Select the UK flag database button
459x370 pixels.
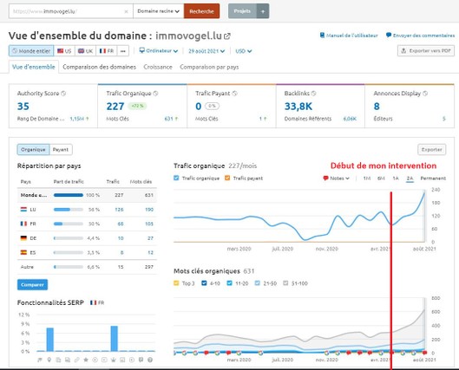click(86, 51)
